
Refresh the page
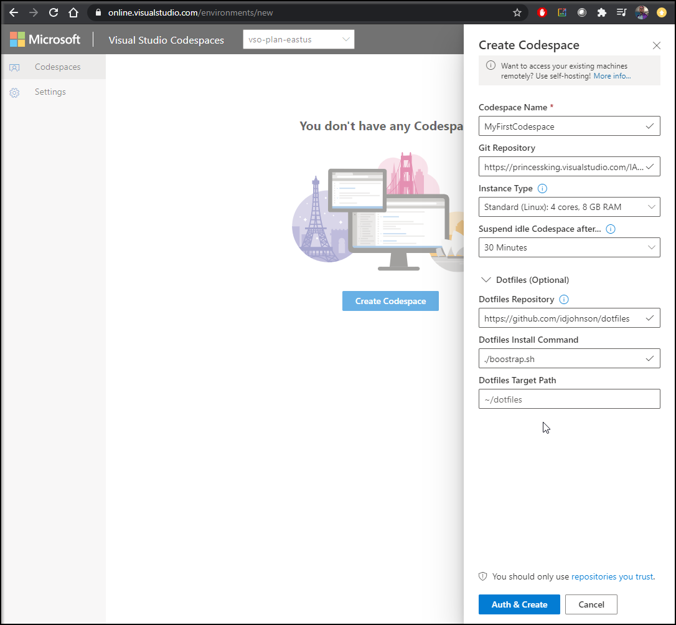tap(53, 12)
